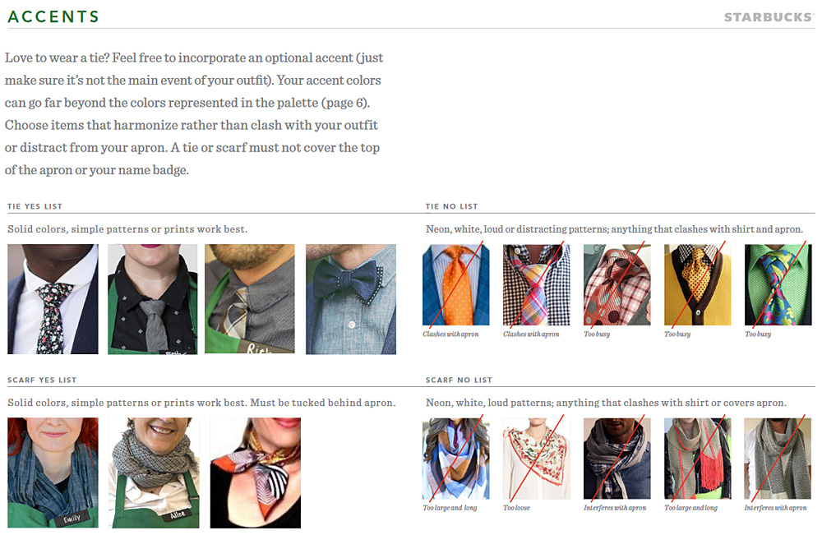
Task: Select the red fringed scarf image
Action: (x=697, y=459)
